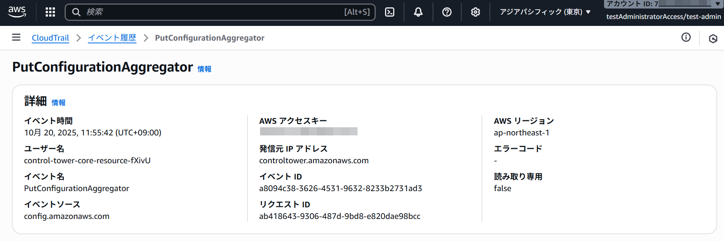This screenshot has height=241, width=724.
Task: Open the hexagon panel icon at right
Action: point(713,38)
